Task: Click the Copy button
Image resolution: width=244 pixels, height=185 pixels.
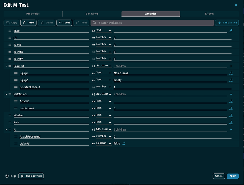Action: pyautogui.click(x=11, y=23)
